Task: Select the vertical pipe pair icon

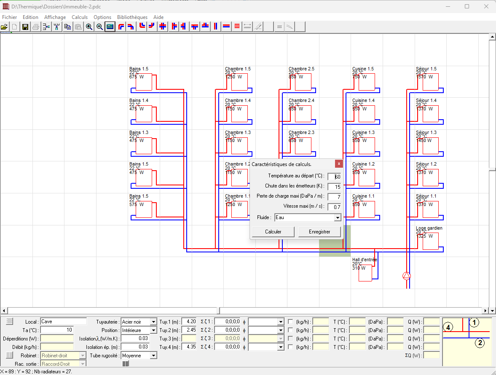Action: [216, 27]
